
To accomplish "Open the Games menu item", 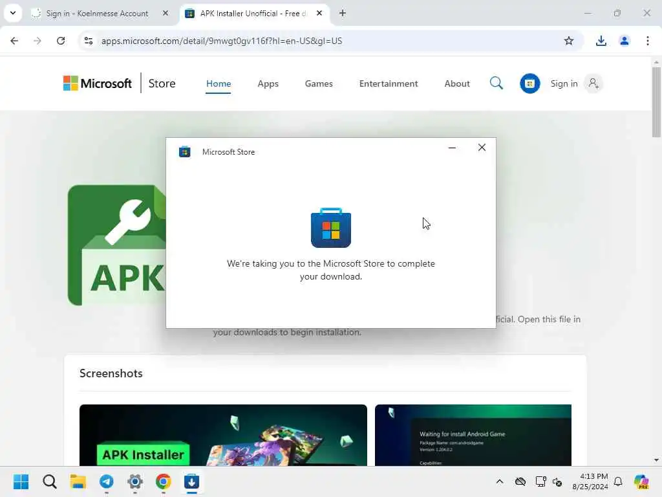I will (319, 83).
